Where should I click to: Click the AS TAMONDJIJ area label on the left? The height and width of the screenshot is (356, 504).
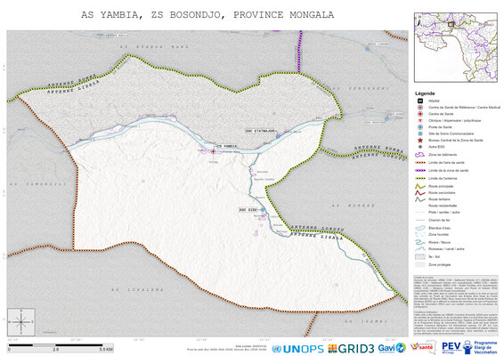click(x=38, y=184)
